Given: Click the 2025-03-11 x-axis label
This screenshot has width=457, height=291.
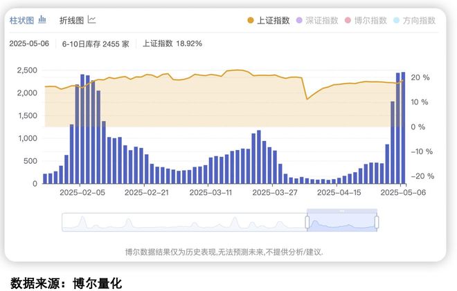Looking at the screenshot, I should click(210, 192).
